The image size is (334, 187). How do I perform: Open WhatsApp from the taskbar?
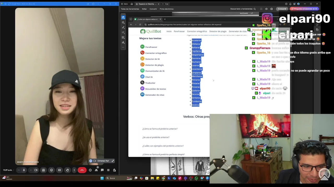196,178
